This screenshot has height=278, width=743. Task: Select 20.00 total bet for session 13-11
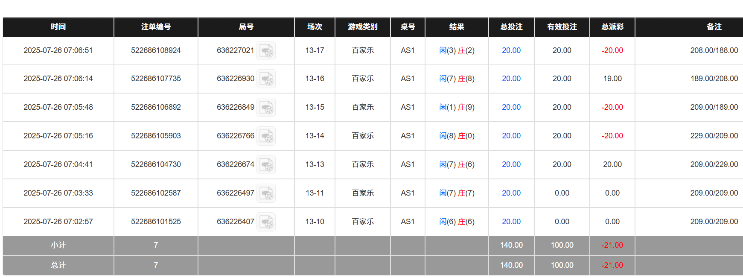[x=511, y=193]
